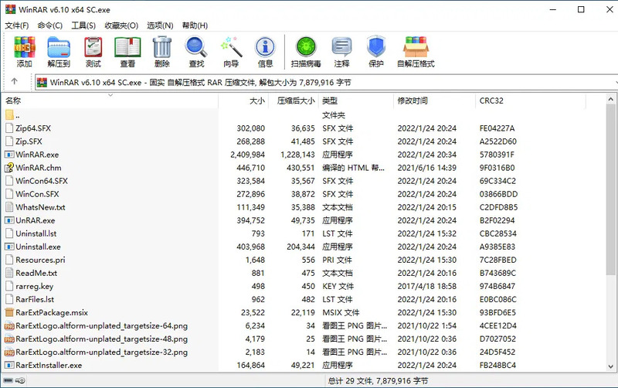Go up one level with arrow button
618x388 pixels.
click(x=15, y=81)
